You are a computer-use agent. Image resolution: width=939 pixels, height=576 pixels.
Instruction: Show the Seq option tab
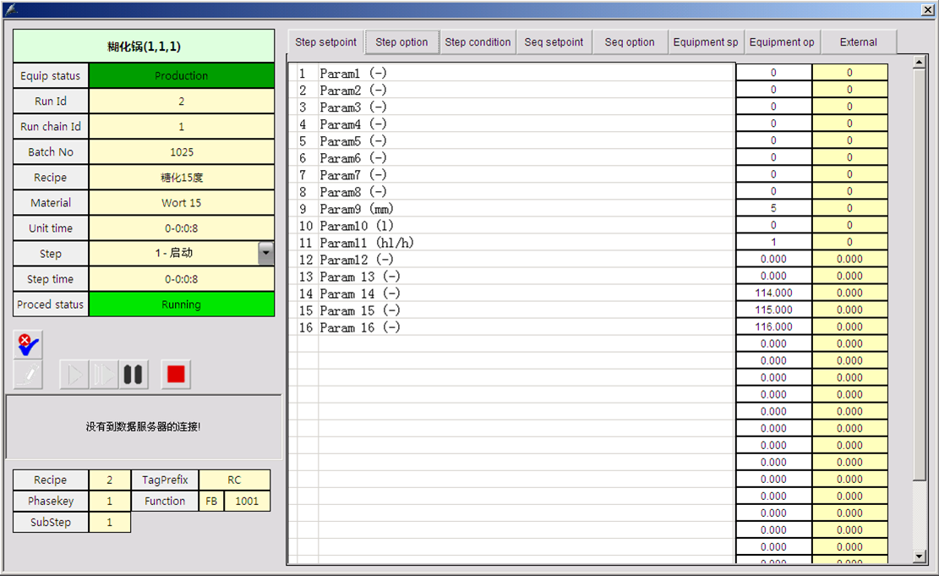pyautogui.click(x=630, y=42)
